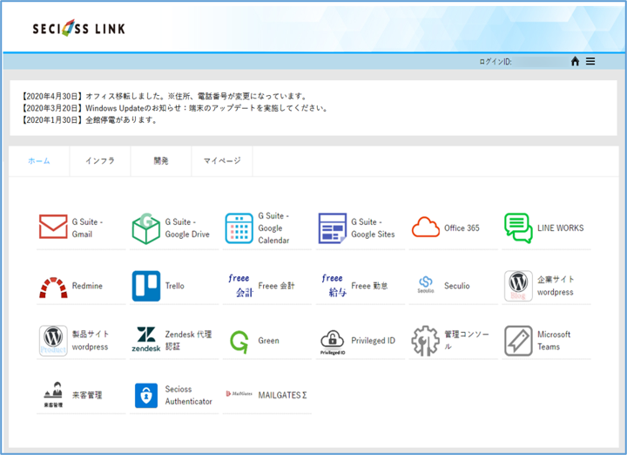Viewport: 627px width, 455px height.
Task: Click the Freee 会計 label
Action: point(276,286)
